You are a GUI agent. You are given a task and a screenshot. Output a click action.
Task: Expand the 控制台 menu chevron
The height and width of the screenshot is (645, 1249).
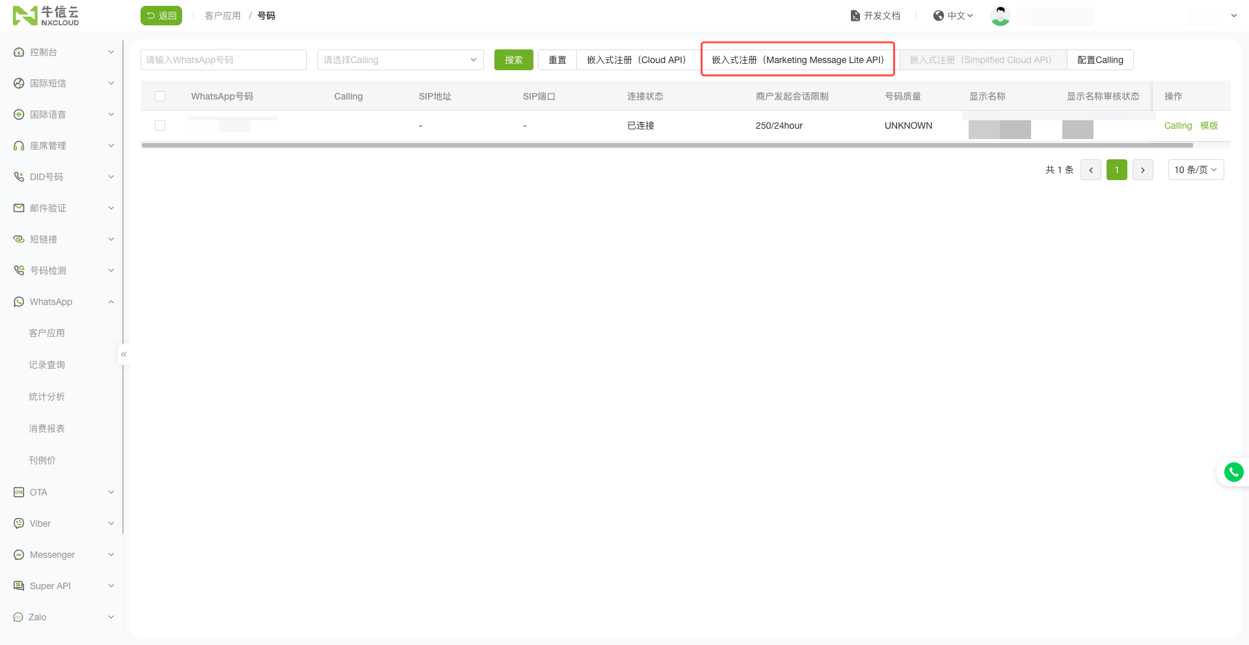coord(111,52)
